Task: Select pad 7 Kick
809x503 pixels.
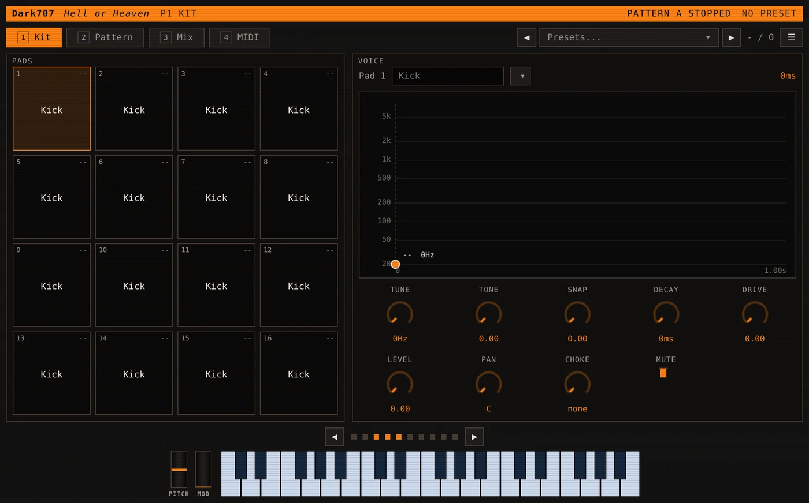Action: (x=216, y=197)
